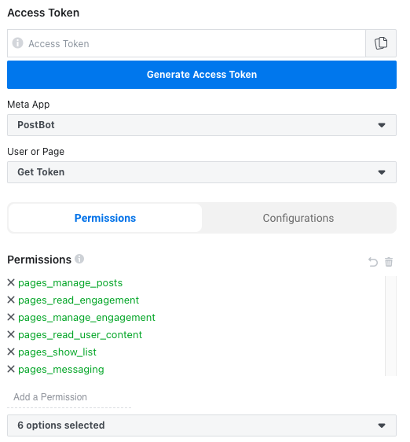Remove the pages_read_engagement permission

click(11, 300)
